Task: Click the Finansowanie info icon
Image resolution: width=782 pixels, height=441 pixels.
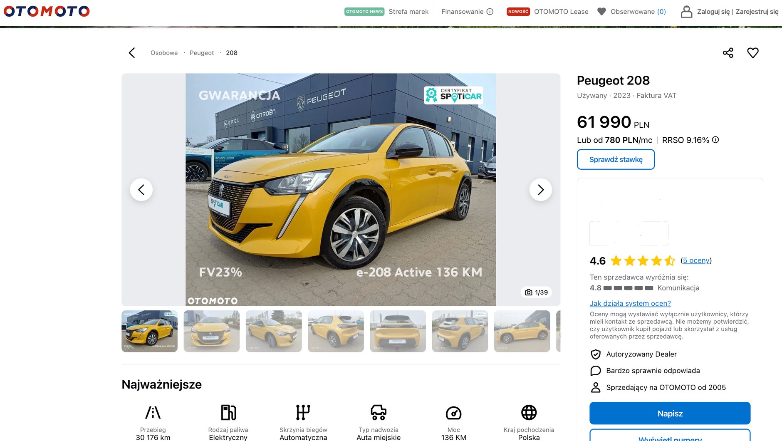Action: click(490, 12)
